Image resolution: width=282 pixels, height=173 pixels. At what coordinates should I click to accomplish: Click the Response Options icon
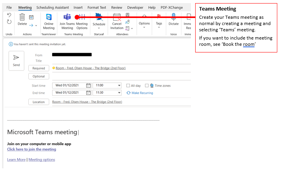point(128,28)
